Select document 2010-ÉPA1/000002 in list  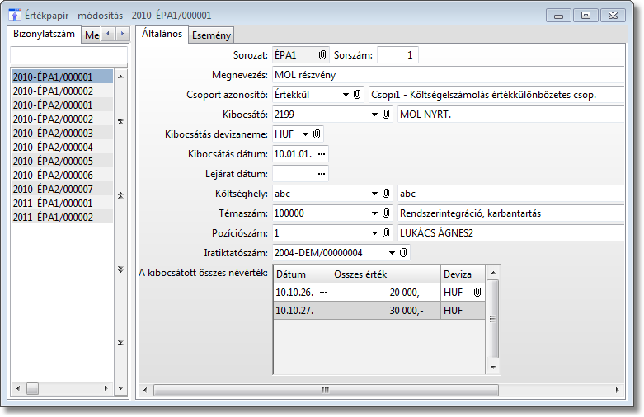(62, 91)
